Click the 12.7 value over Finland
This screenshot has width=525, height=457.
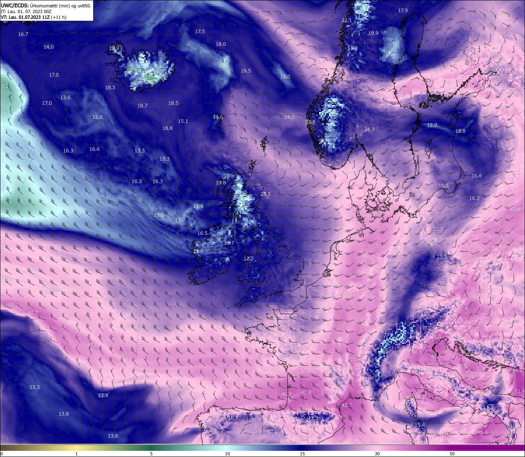(x=432, y=125)
